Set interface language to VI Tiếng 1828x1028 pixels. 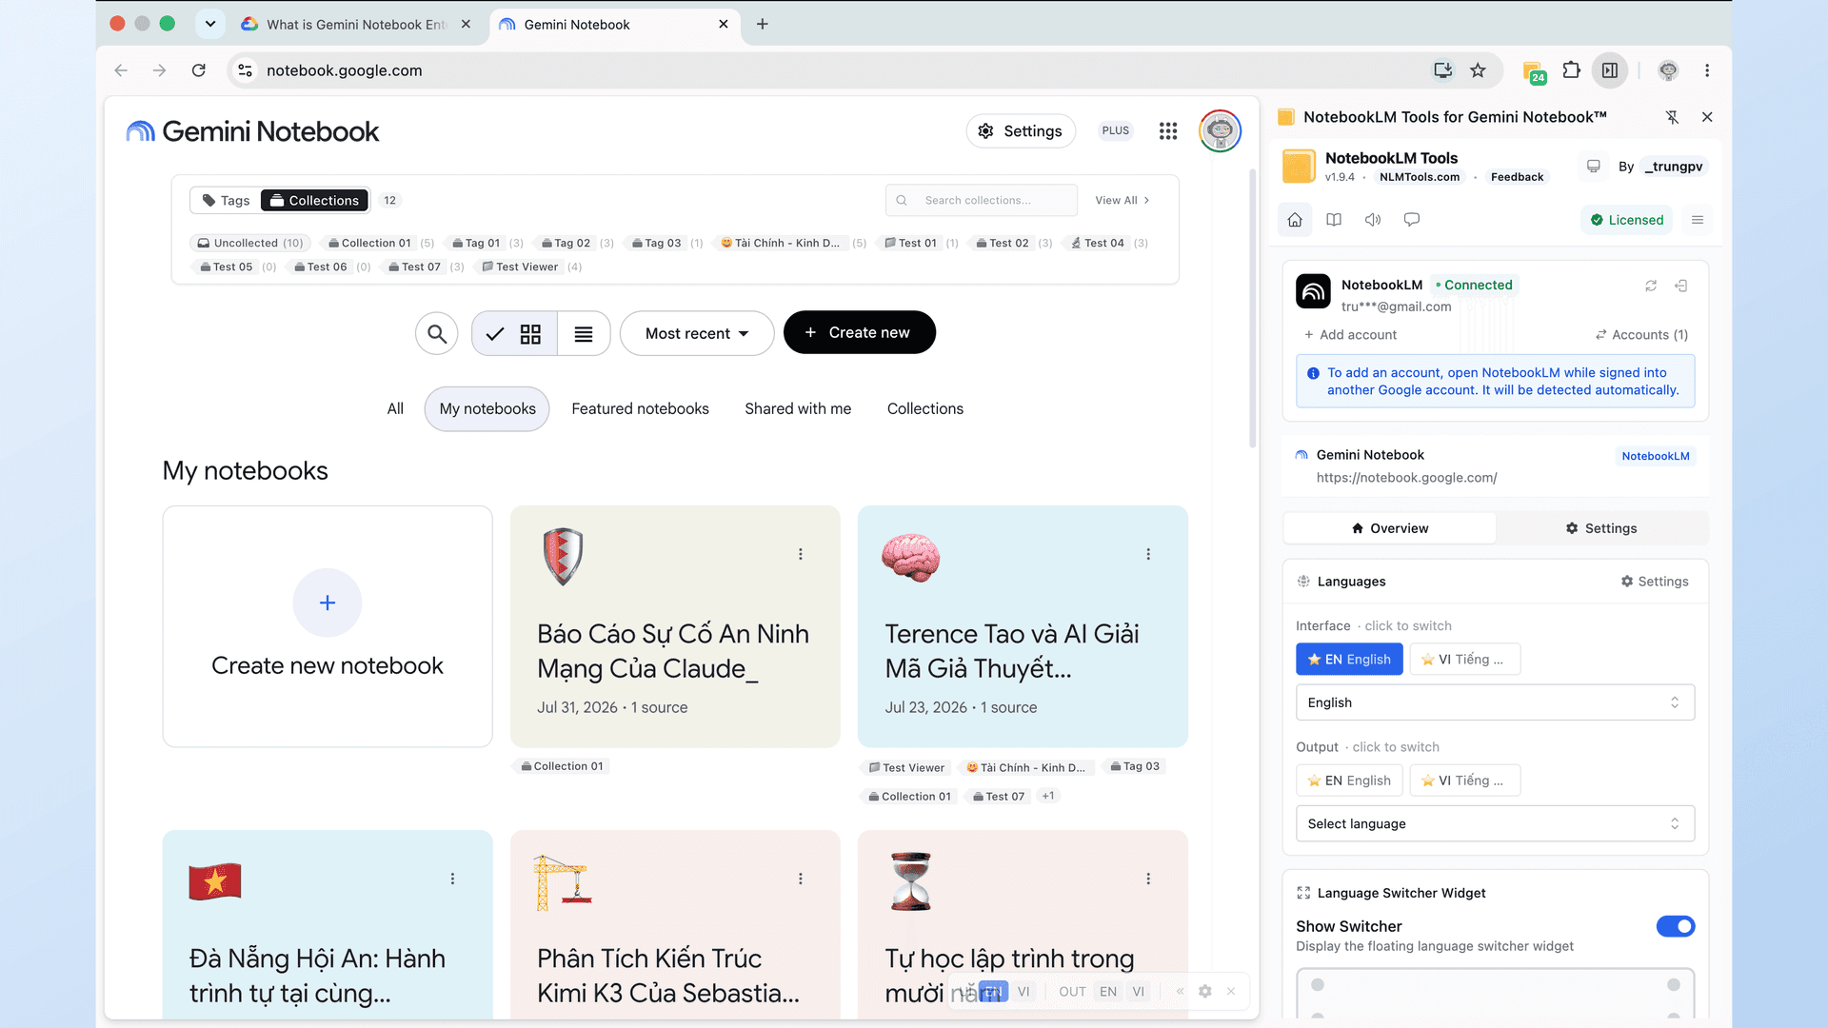tap(1464, 660)
